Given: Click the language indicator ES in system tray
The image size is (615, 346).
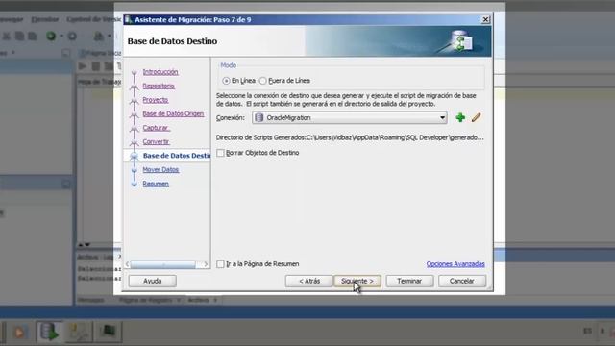Looking at the screenshot, I should coord(587,331).
